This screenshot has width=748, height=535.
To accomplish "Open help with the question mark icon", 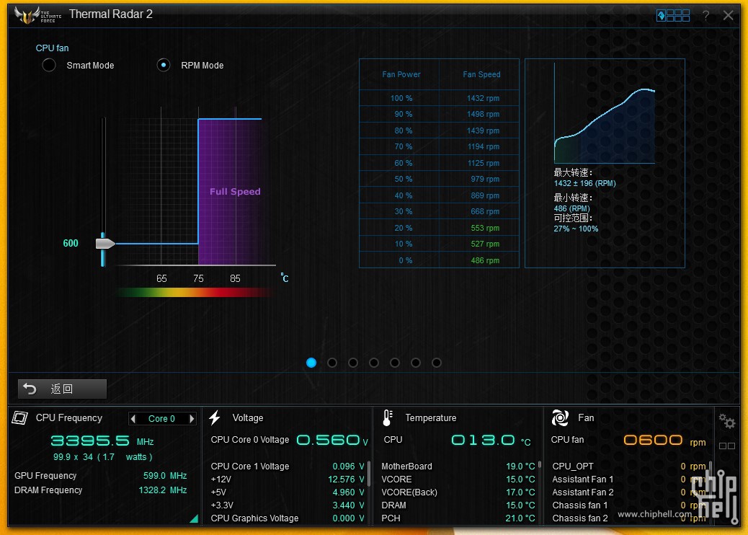I will (x=705, y=15).
